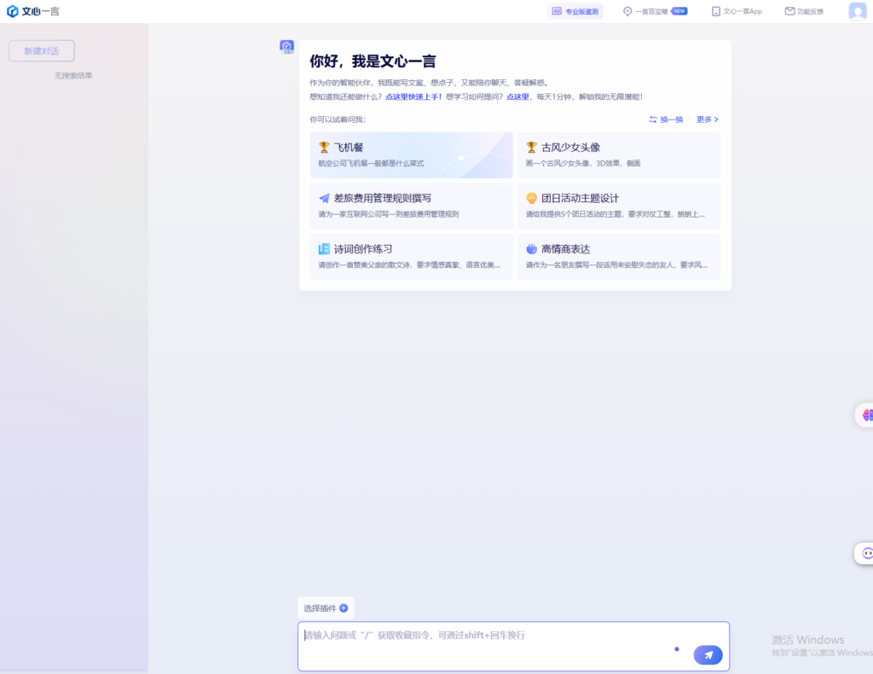The width and height of the screenshot is (873, 674).
Task: Click the trophy icon on 飞机餐
Action: (324, 147)
